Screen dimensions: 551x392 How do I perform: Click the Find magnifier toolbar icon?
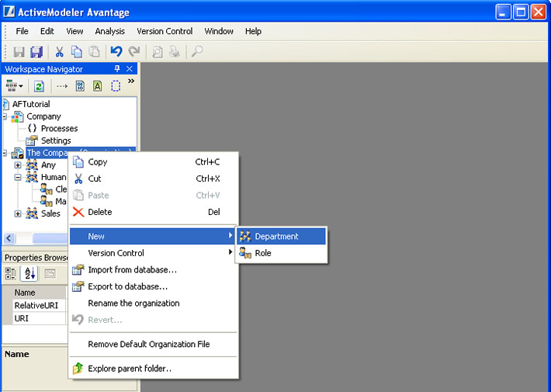pos(197,51)
